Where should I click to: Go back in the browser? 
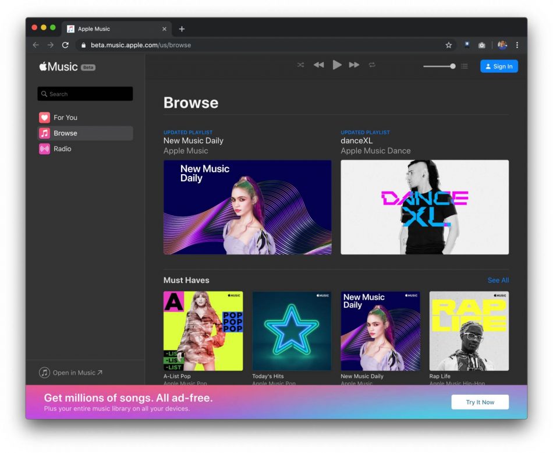[x=36, y=45]
